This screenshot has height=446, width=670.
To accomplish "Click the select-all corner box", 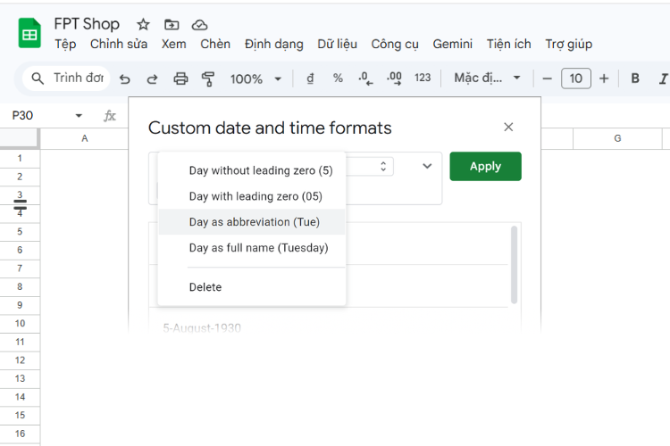I will pyautogui.click(x=20, y=138).
